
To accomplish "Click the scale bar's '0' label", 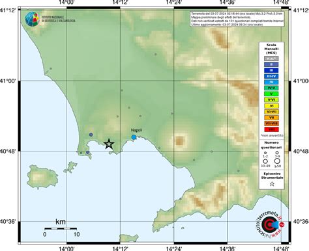I will [x=44, y=234].
